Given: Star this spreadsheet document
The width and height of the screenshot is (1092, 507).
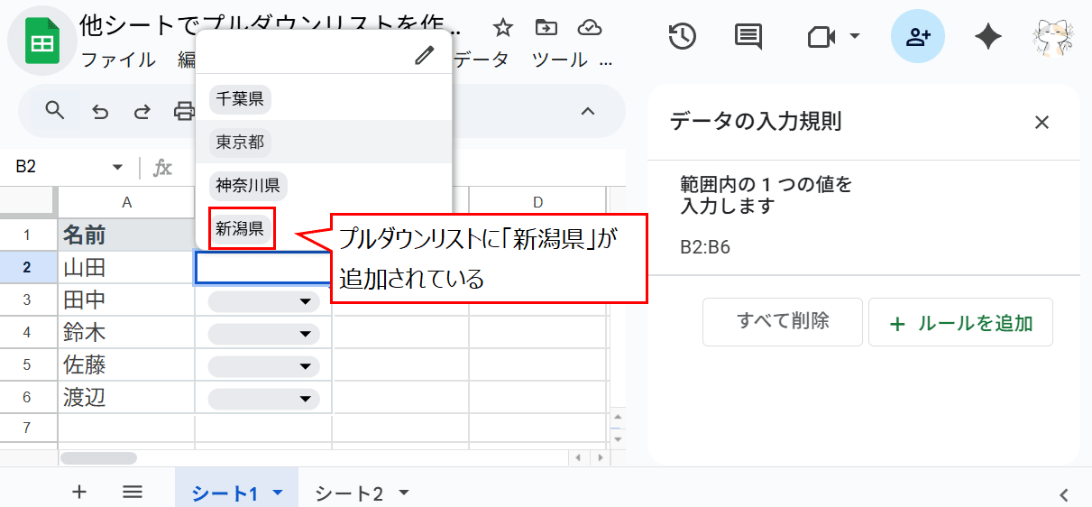Looking at the screenshot, I should pyautogui.click(x=502, y=28).
